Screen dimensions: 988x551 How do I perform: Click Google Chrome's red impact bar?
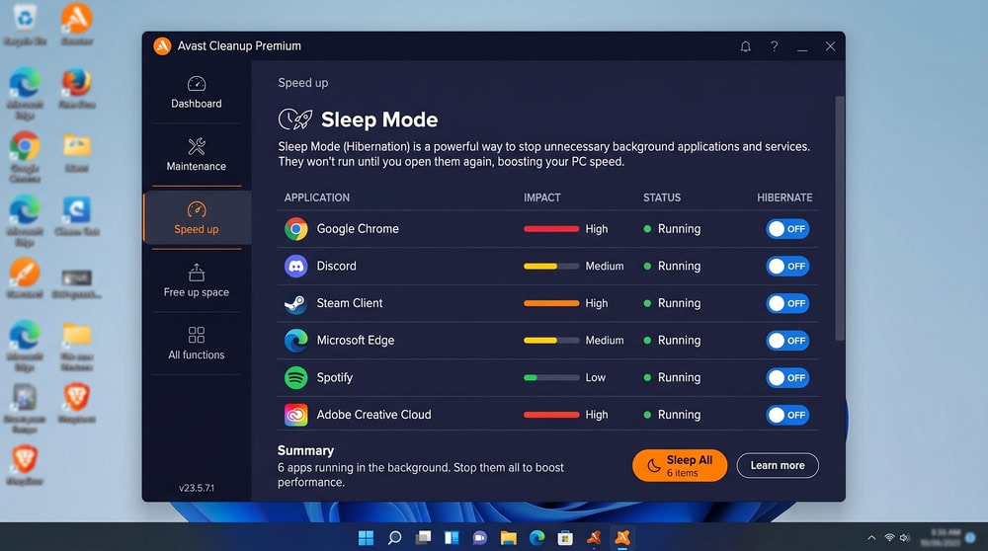(x=551, y=228)
